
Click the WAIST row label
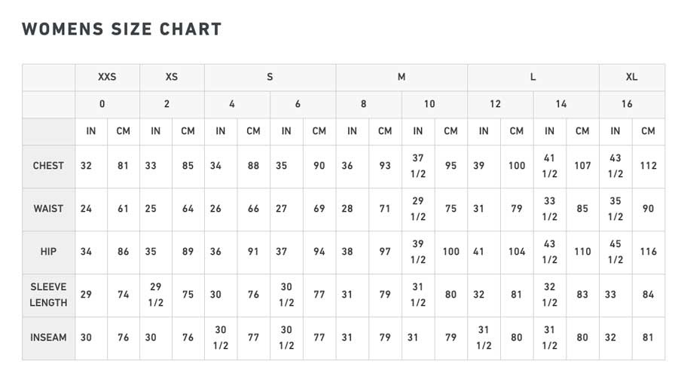coord(48,209)
